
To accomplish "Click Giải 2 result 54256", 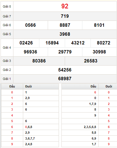I will (65, 70).
